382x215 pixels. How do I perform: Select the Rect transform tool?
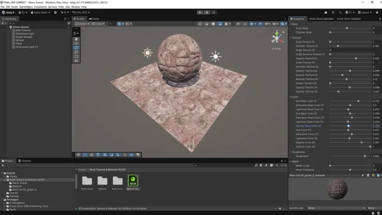tap(76, 56)
